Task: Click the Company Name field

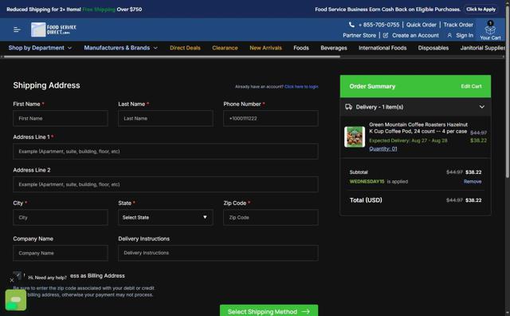Action: (61, 253)
